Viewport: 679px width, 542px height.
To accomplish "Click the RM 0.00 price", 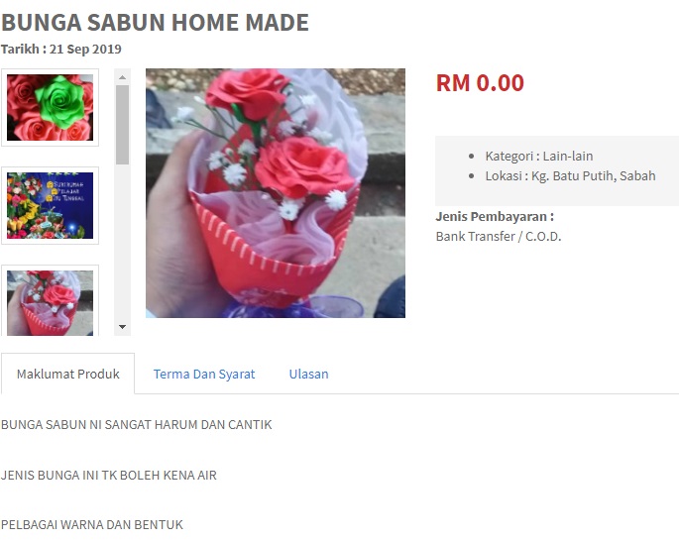I will click(x=480, y=82).
